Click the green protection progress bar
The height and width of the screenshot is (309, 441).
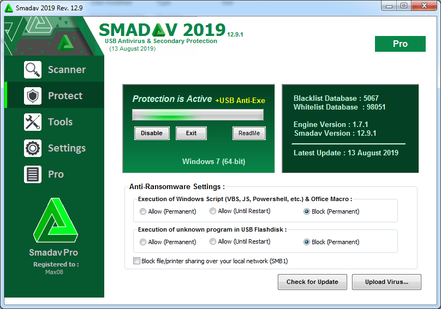(x=198, y=115)
